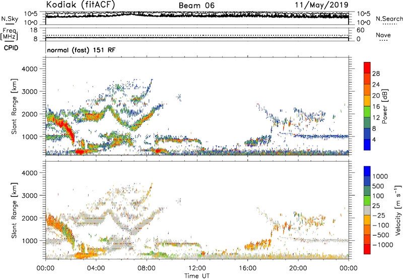Click the 4 label on the Power colorbar
The width and height of the screenshot is (403, 279).
(374, 139)
